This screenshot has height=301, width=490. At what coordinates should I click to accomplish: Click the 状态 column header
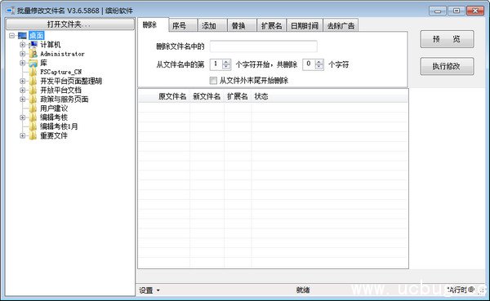click(261, 96)
